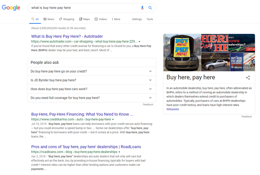Open the Maps tab

click(85, 19)
